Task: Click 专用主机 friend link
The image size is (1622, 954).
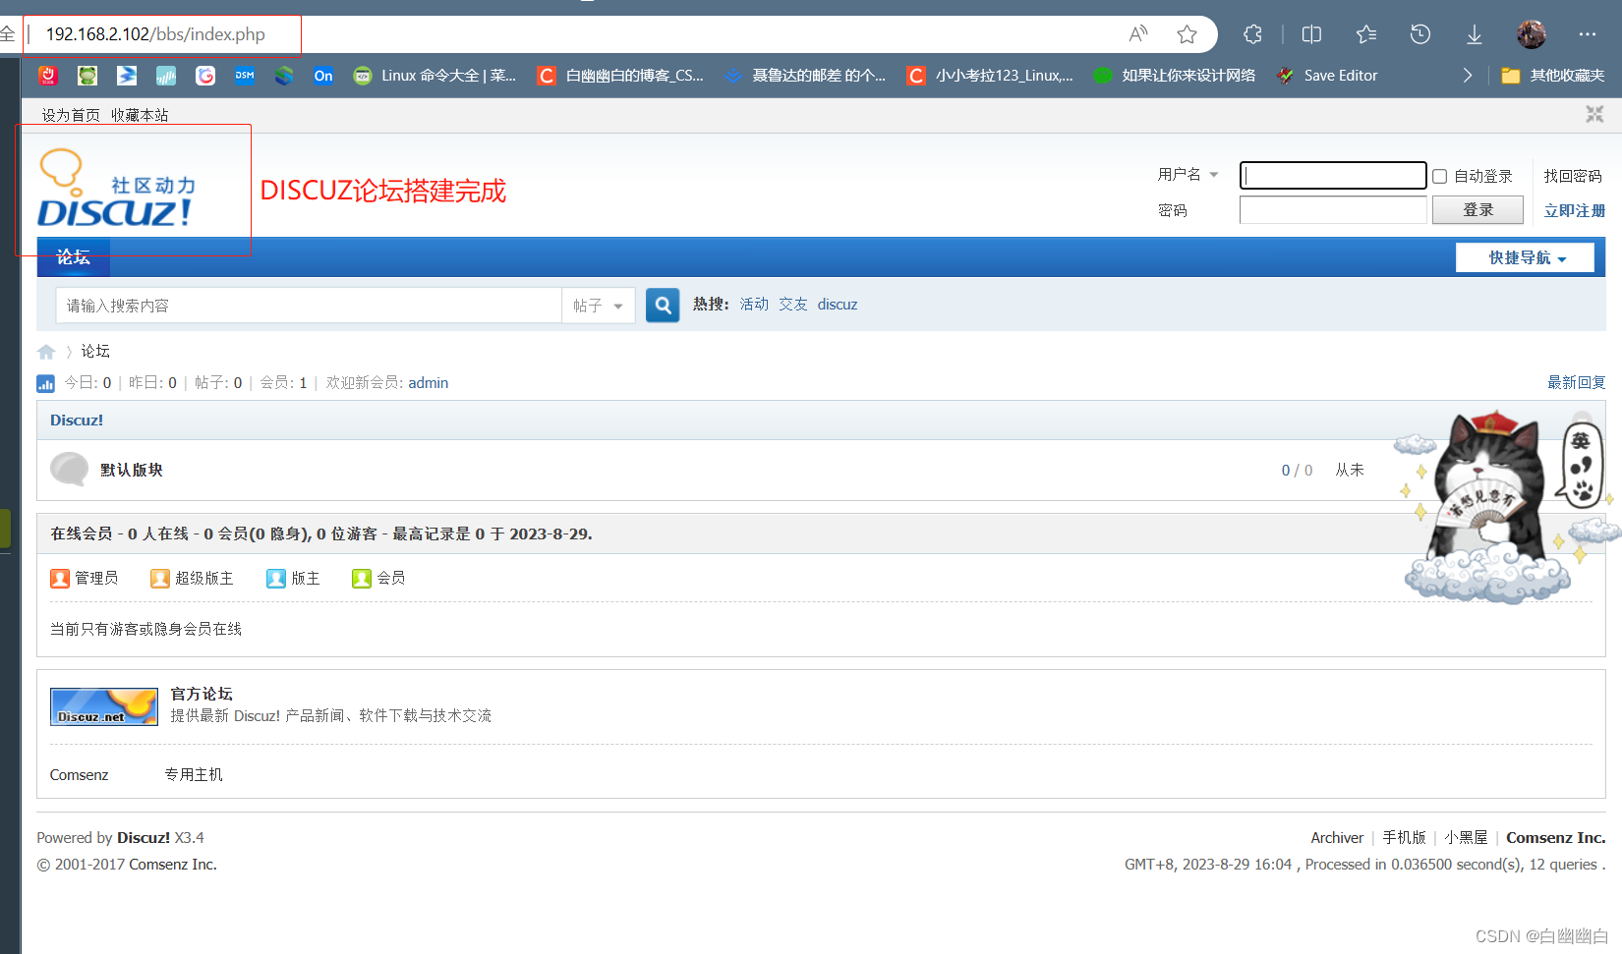Action: click(194, 775)
